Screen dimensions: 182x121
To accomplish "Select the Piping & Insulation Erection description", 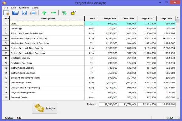I will point(47,53).
